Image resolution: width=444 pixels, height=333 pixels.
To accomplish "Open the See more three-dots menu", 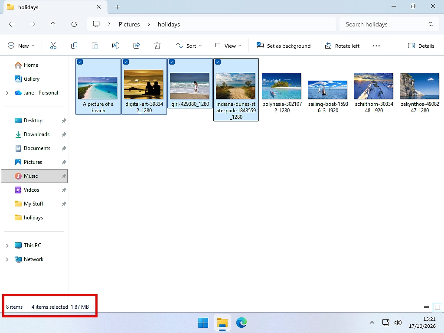I will coord(376,46).
